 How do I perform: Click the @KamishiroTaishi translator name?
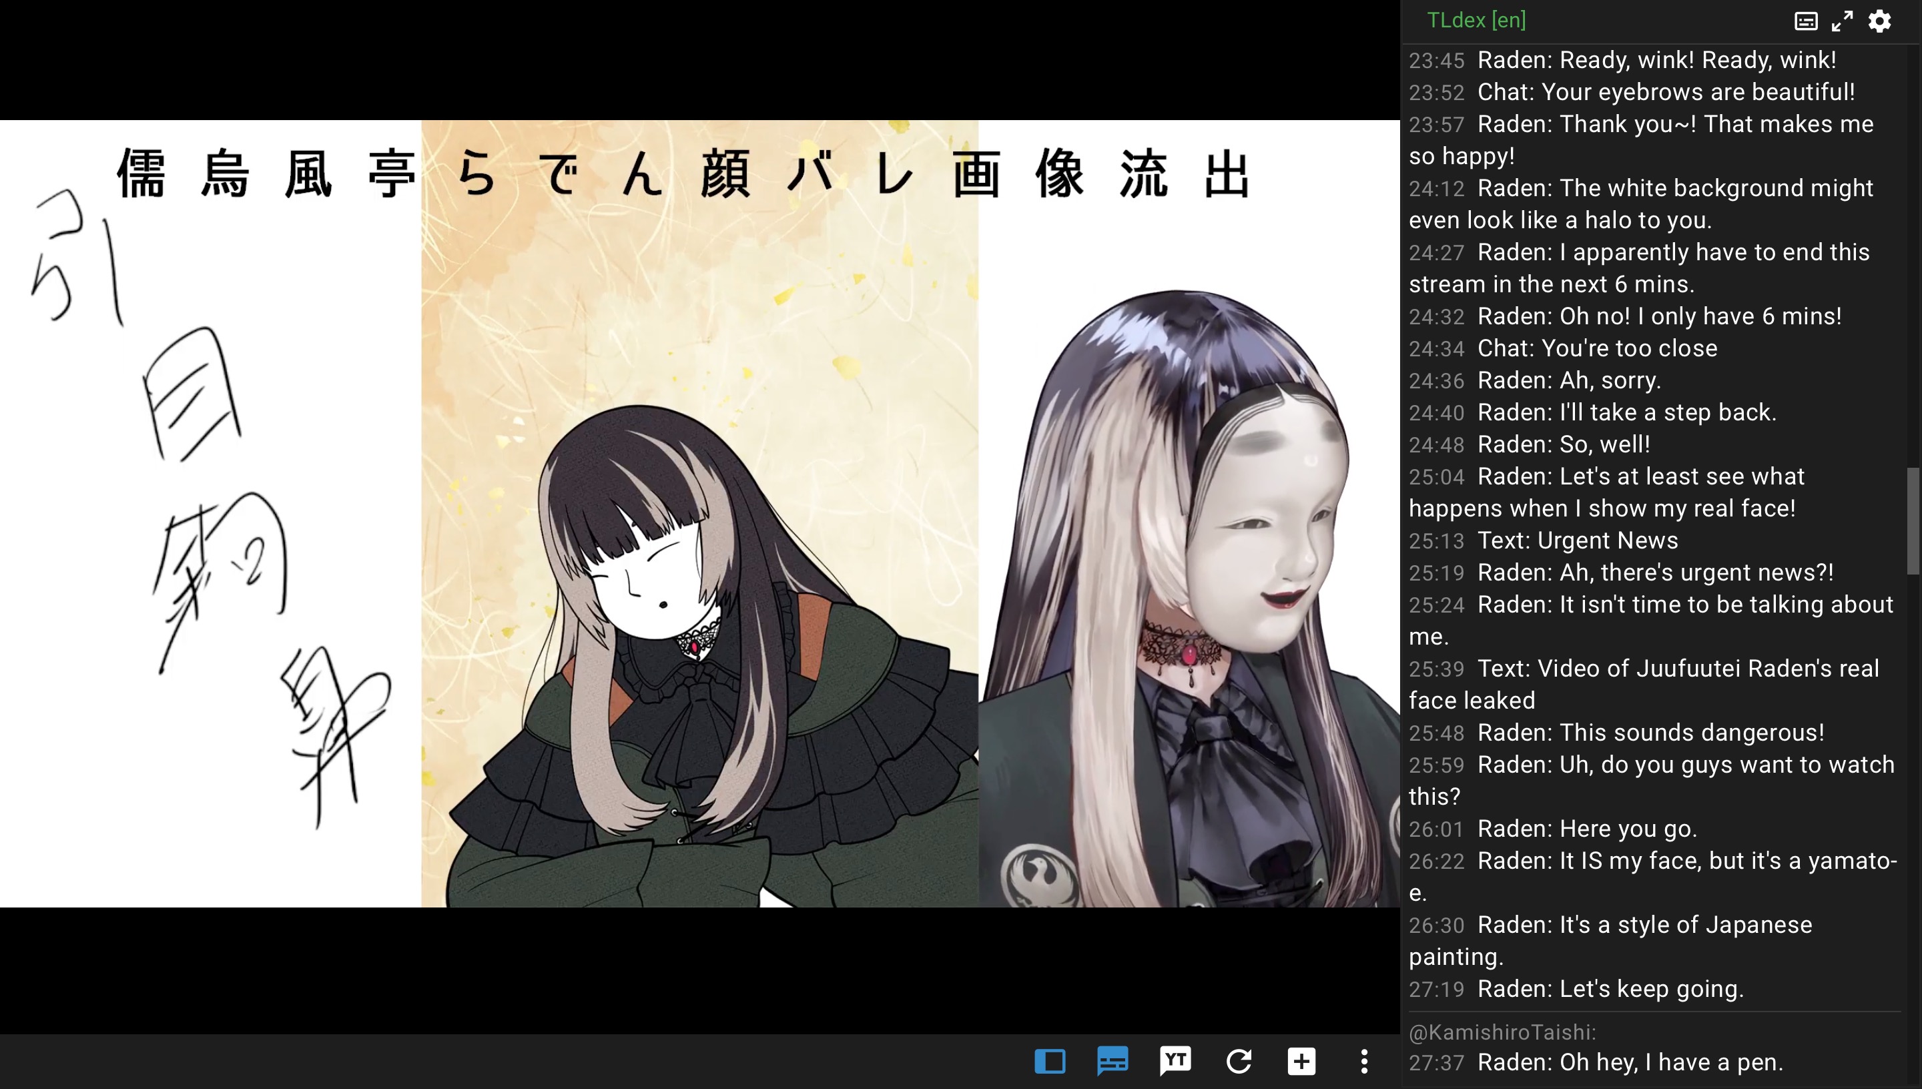tap(1502, 1032)
